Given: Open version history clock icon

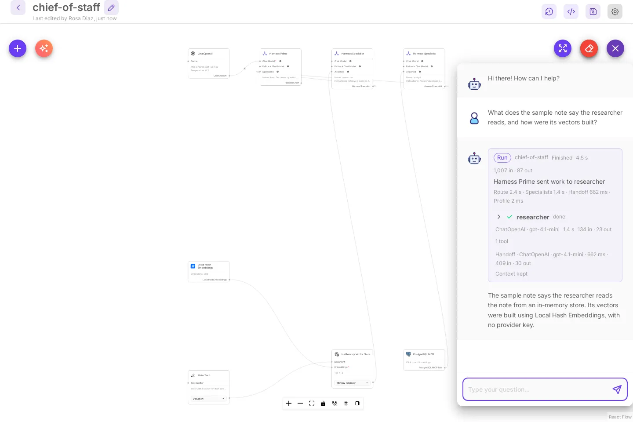Looking at the screenshot, I should (549, 11).
